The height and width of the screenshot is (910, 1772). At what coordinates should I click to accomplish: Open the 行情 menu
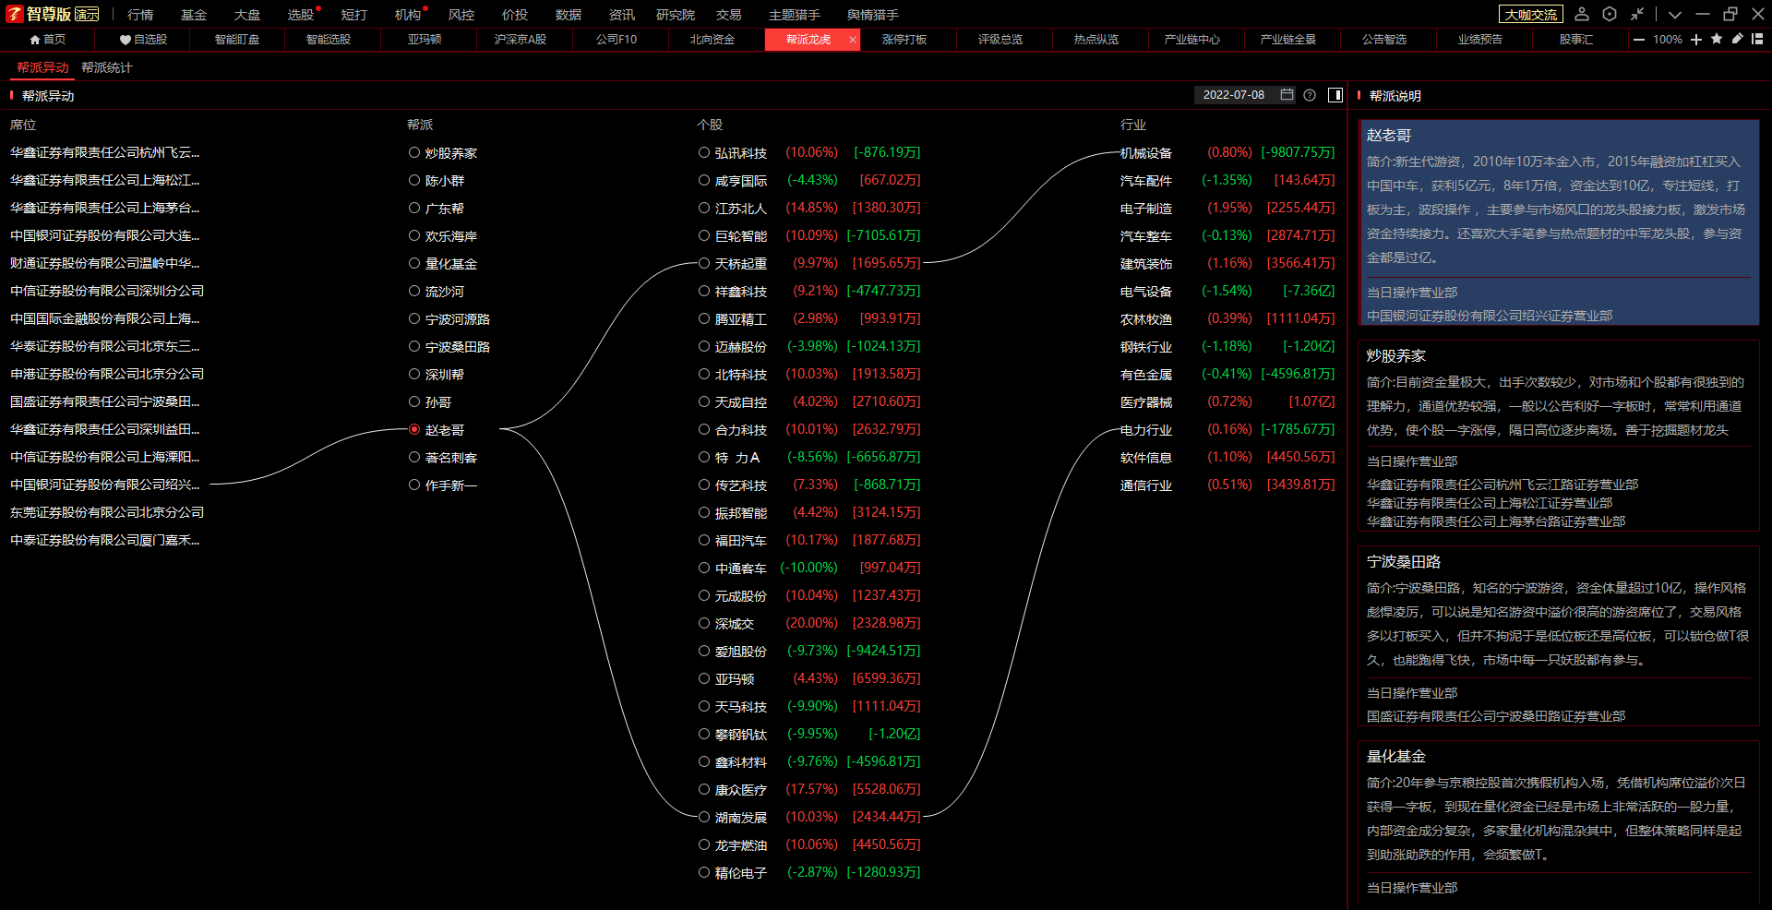coord(140,15)
